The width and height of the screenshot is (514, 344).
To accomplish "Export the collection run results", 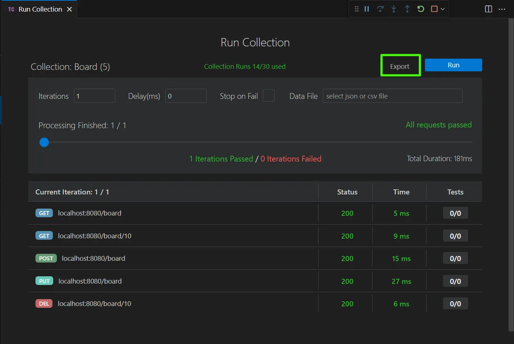I will coord(400,66).
